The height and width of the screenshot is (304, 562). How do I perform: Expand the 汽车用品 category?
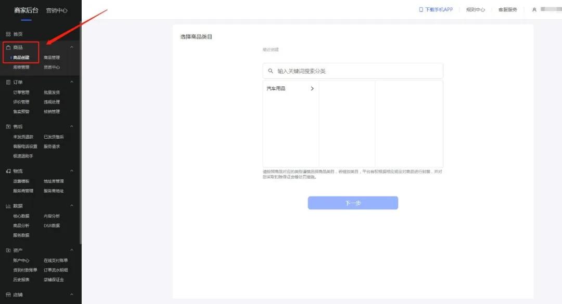tap(312, 88)
